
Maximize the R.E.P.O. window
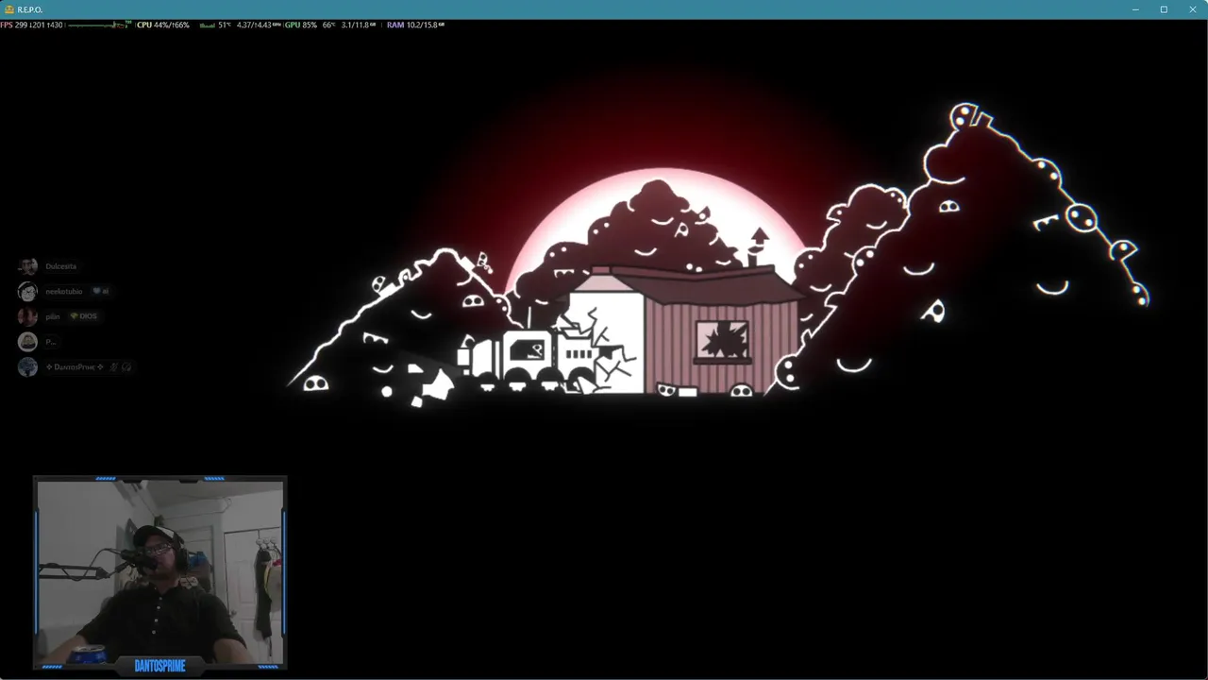coord(1164,9)
